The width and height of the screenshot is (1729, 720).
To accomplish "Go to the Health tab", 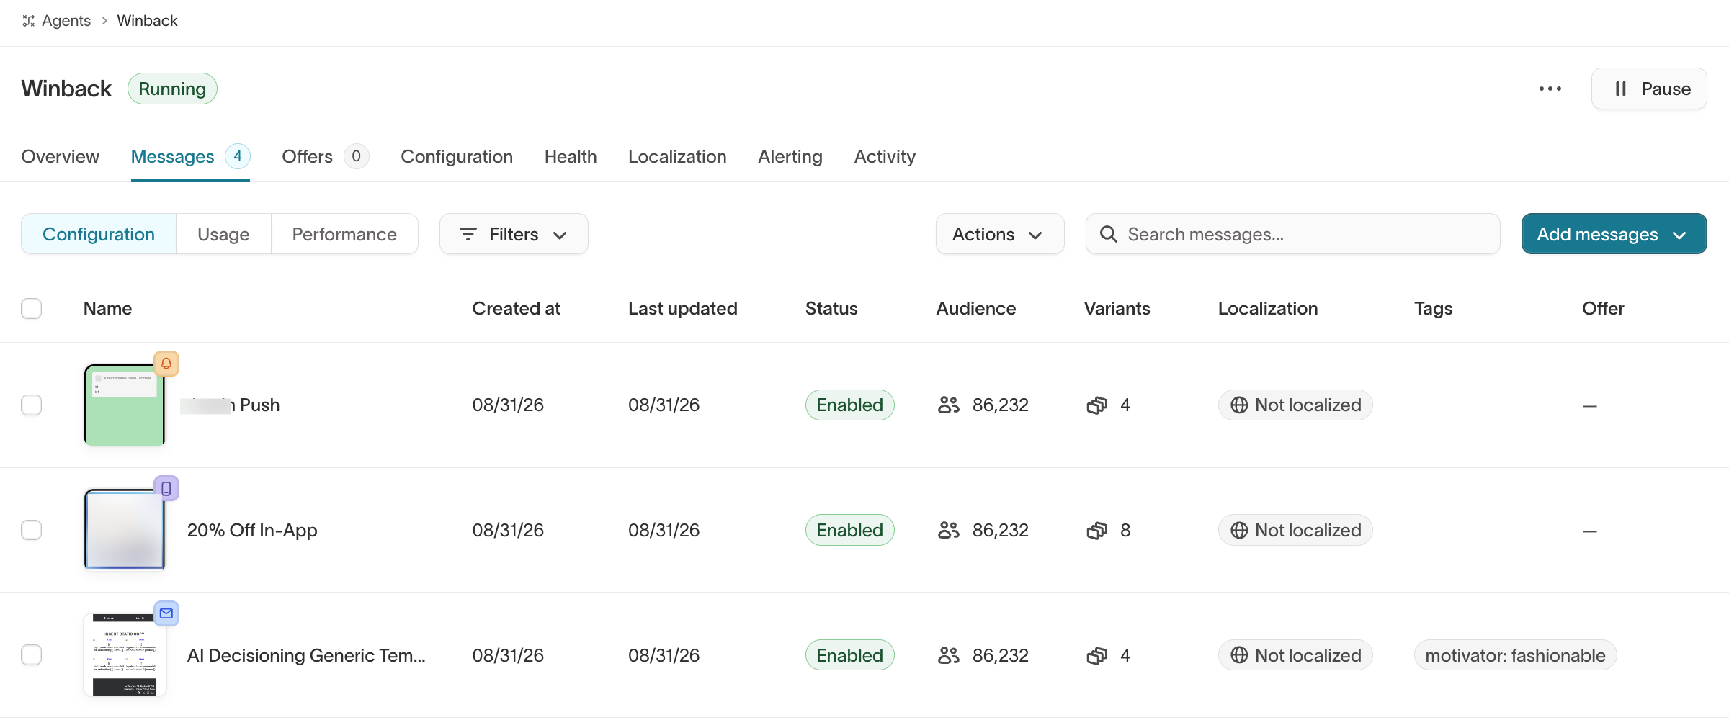I will (x=571, y=156).
